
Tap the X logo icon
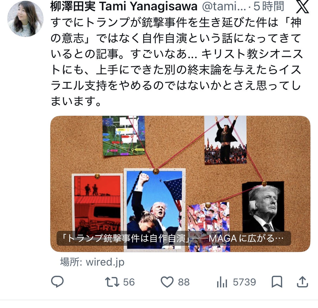point(303,7)
